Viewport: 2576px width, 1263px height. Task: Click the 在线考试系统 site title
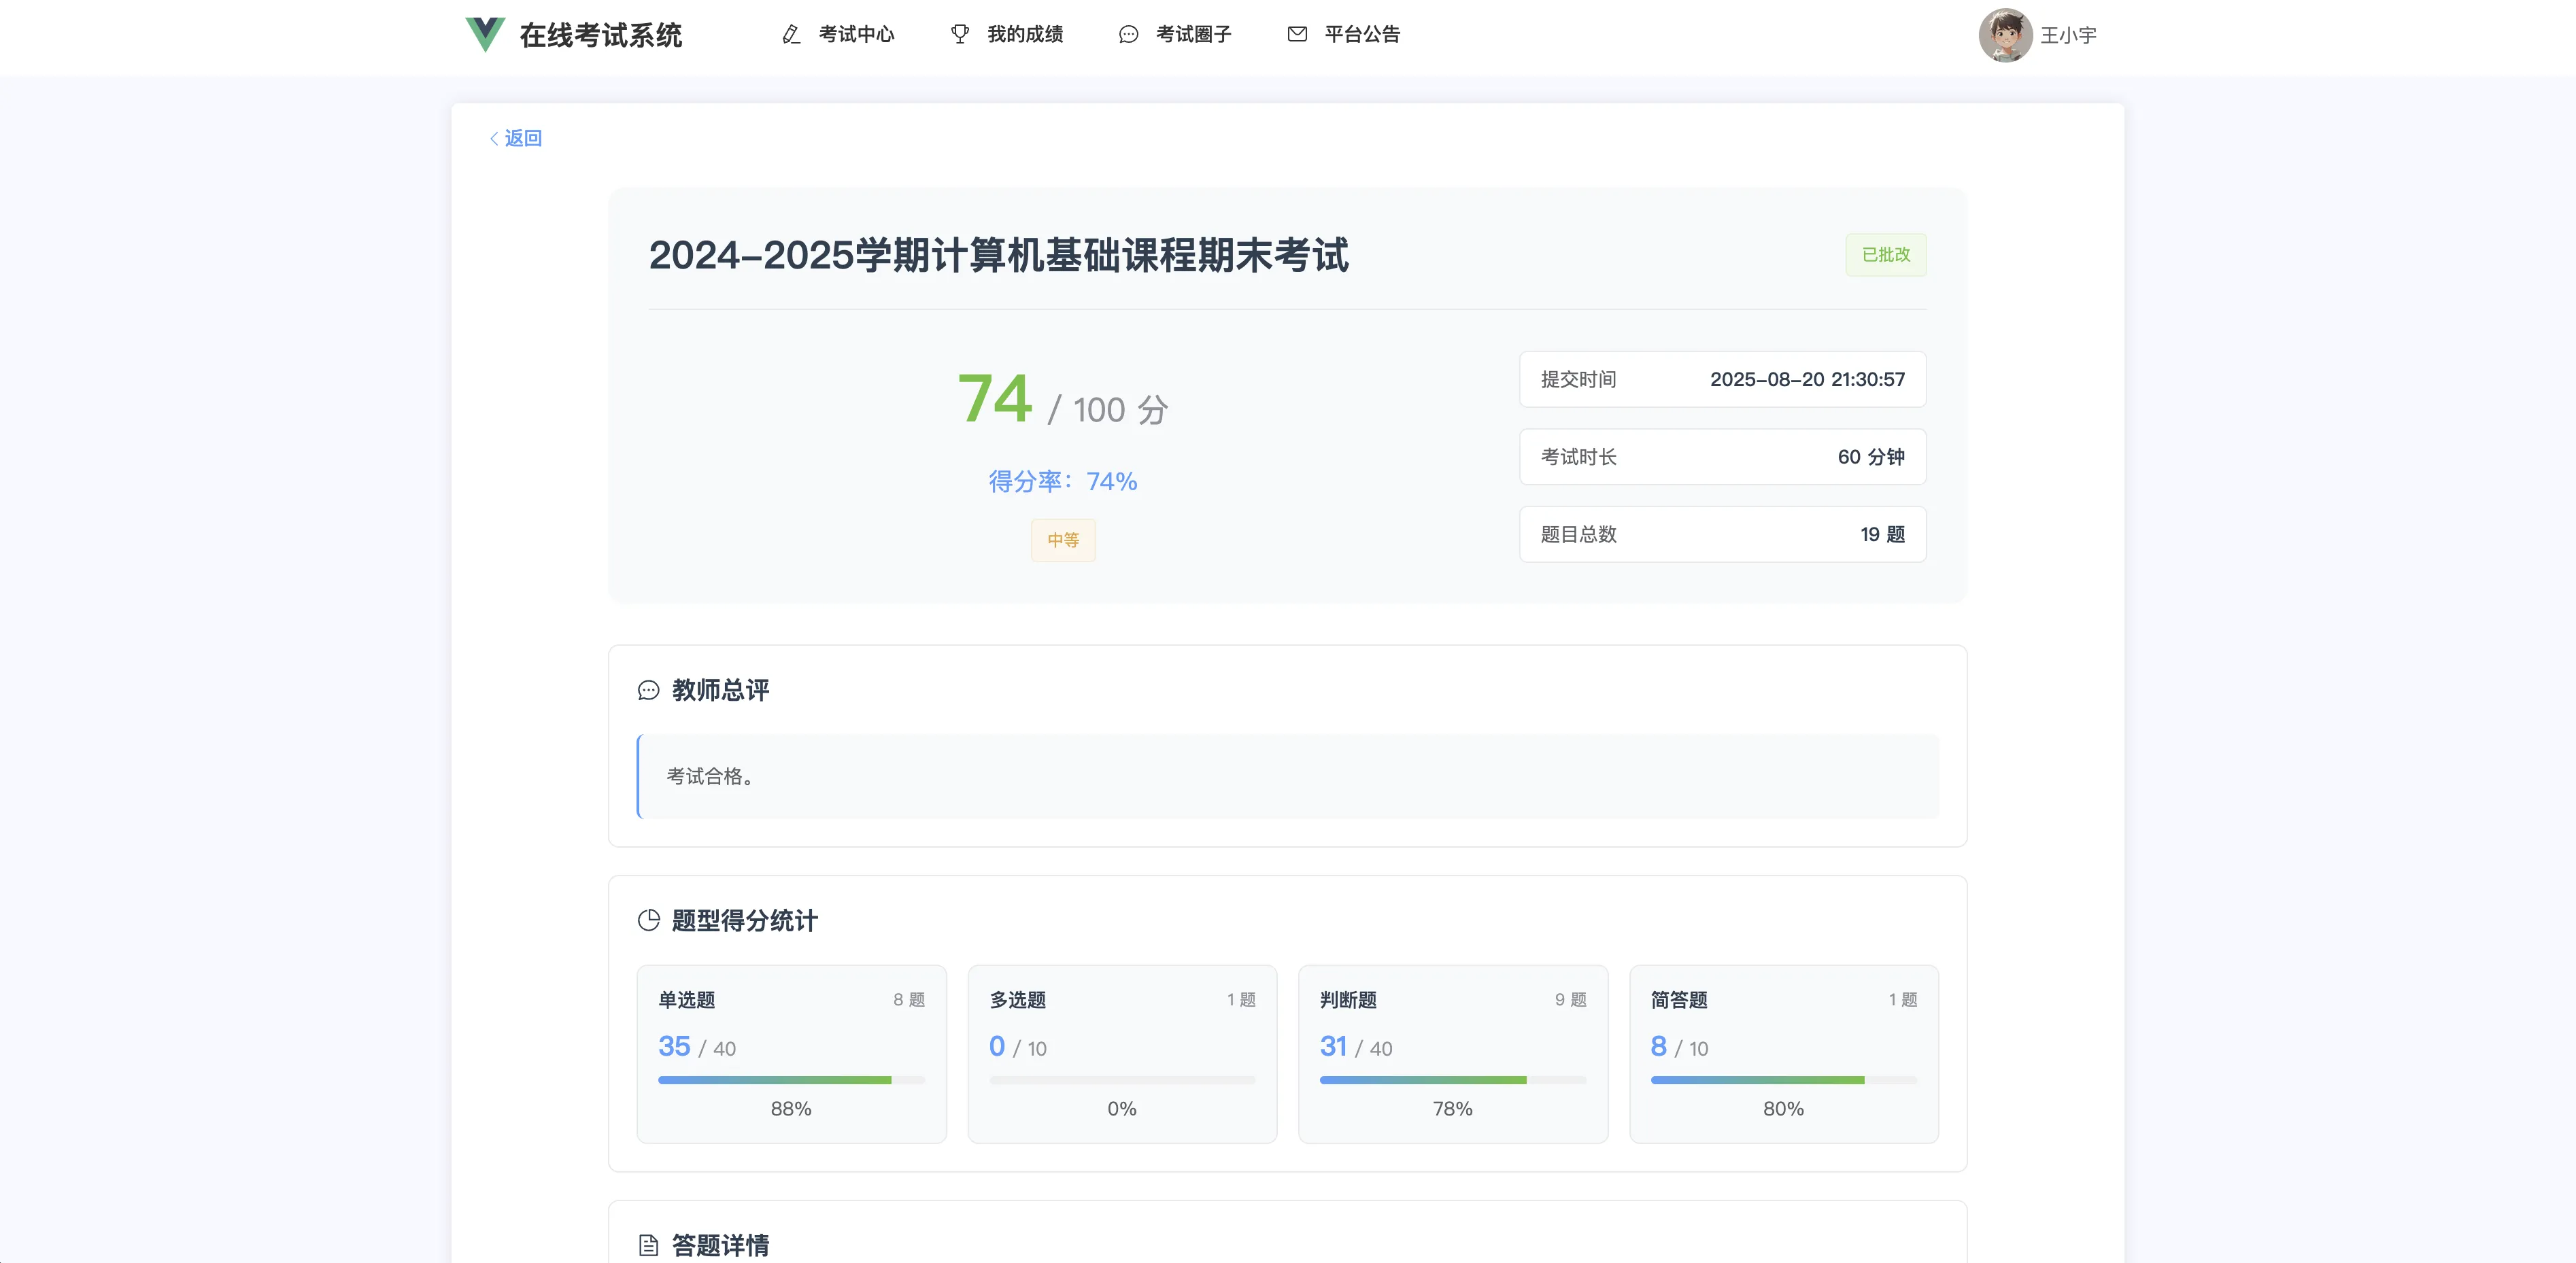coord(601,36)
